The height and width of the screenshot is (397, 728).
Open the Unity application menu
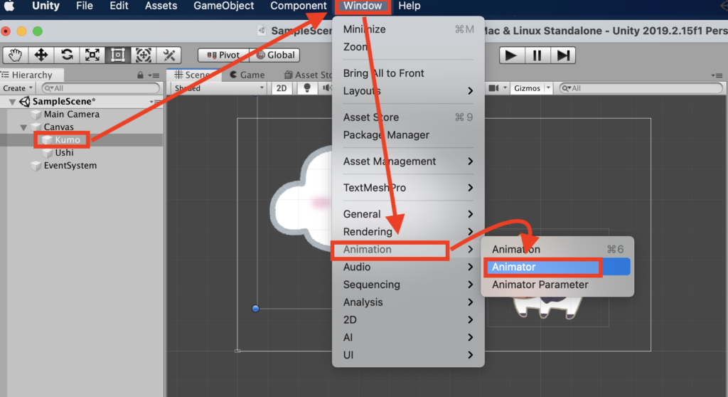tap(45, 6)
